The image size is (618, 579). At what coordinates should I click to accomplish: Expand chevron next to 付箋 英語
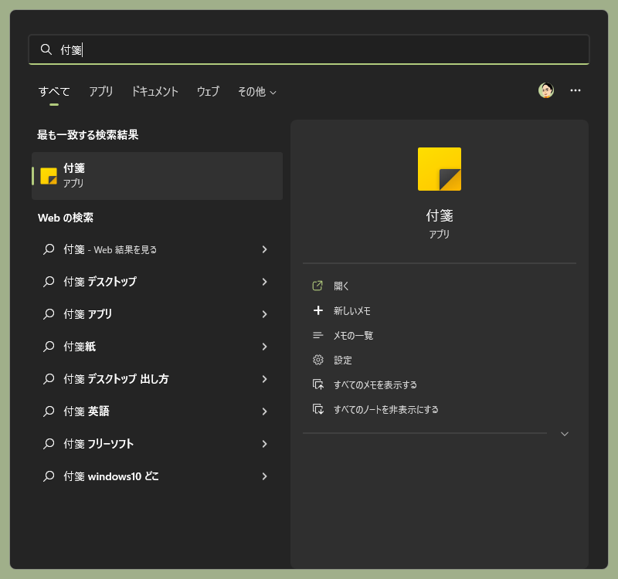coord(265,411)
